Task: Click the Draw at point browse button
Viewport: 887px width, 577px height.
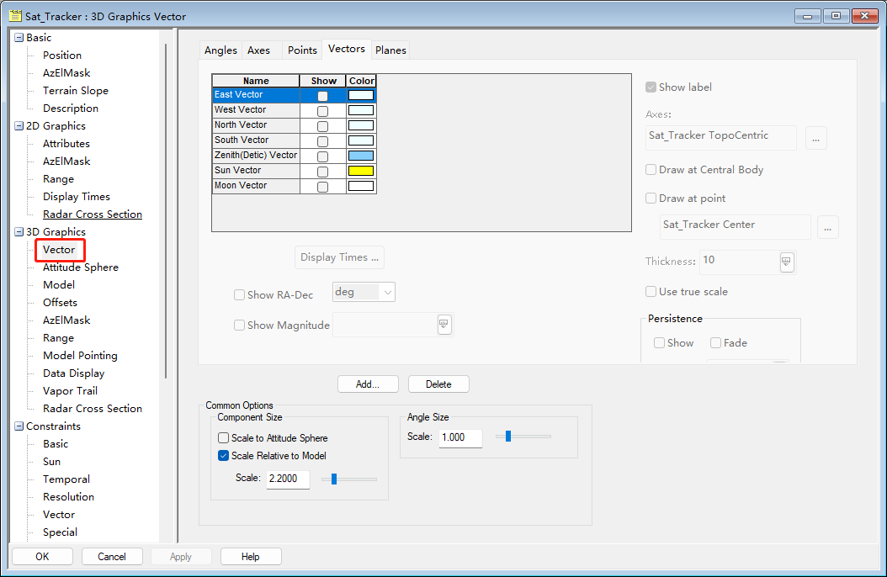Action: pos(827,227)
